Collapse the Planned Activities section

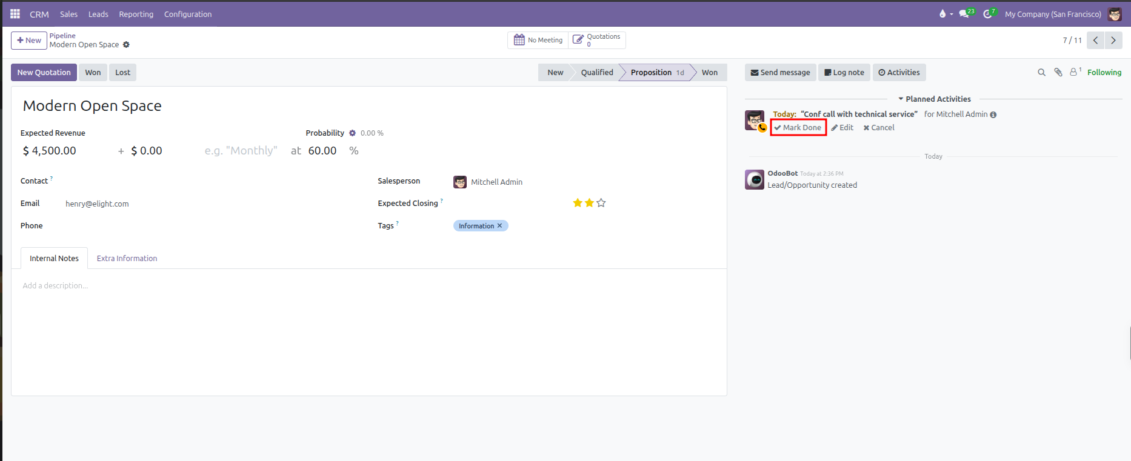click(934, 99)
